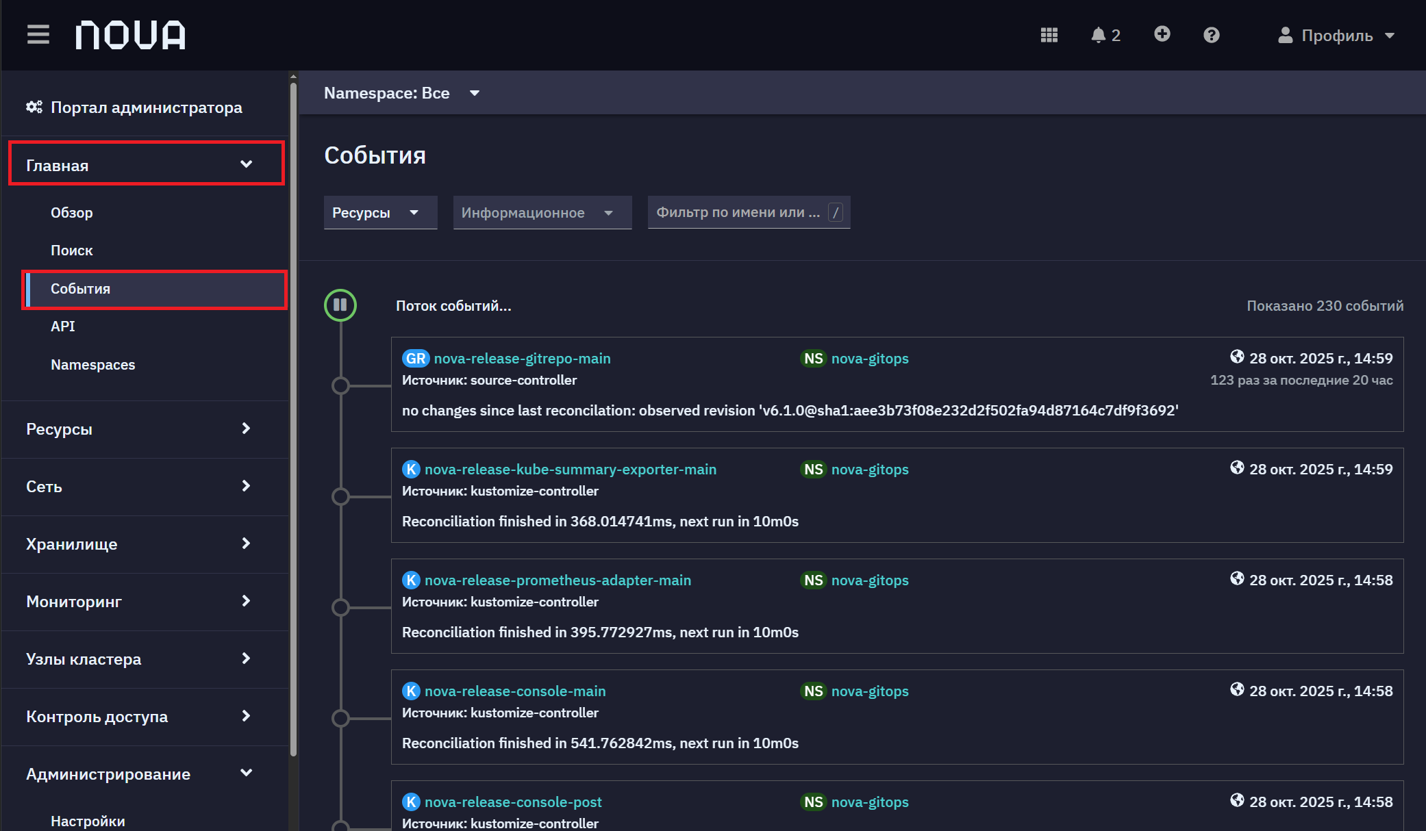Expand the Контроль доступа section
Screen dimensions: 1426x831
[145, 717]
